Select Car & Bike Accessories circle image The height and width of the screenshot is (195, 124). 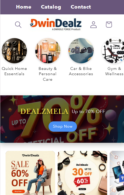point(81,51)
